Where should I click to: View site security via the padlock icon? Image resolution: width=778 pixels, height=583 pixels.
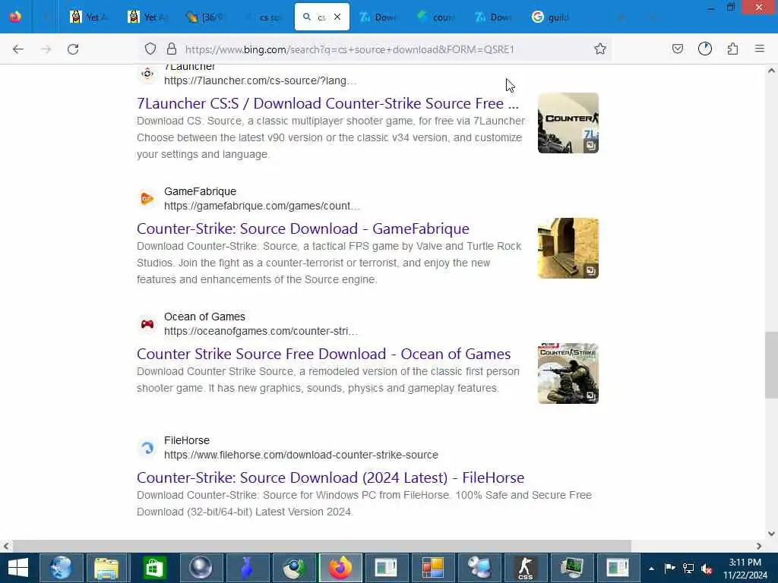point(172,49)
